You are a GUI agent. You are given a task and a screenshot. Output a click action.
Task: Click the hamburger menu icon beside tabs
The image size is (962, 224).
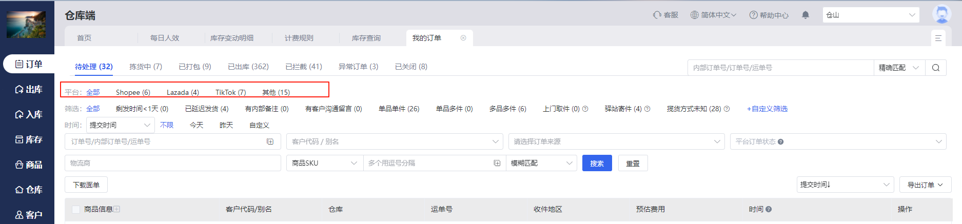click(938, 38)
